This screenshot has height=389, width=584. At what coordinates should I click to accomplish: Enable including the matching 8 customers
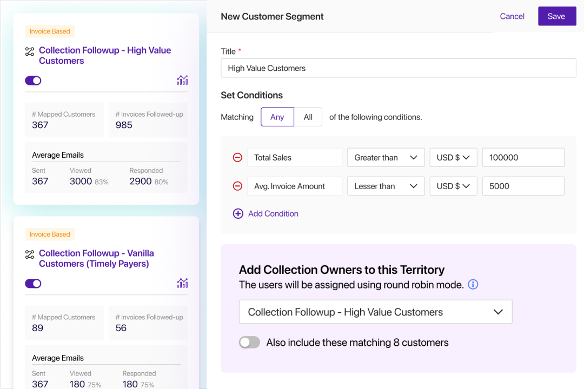coord(250,343)
